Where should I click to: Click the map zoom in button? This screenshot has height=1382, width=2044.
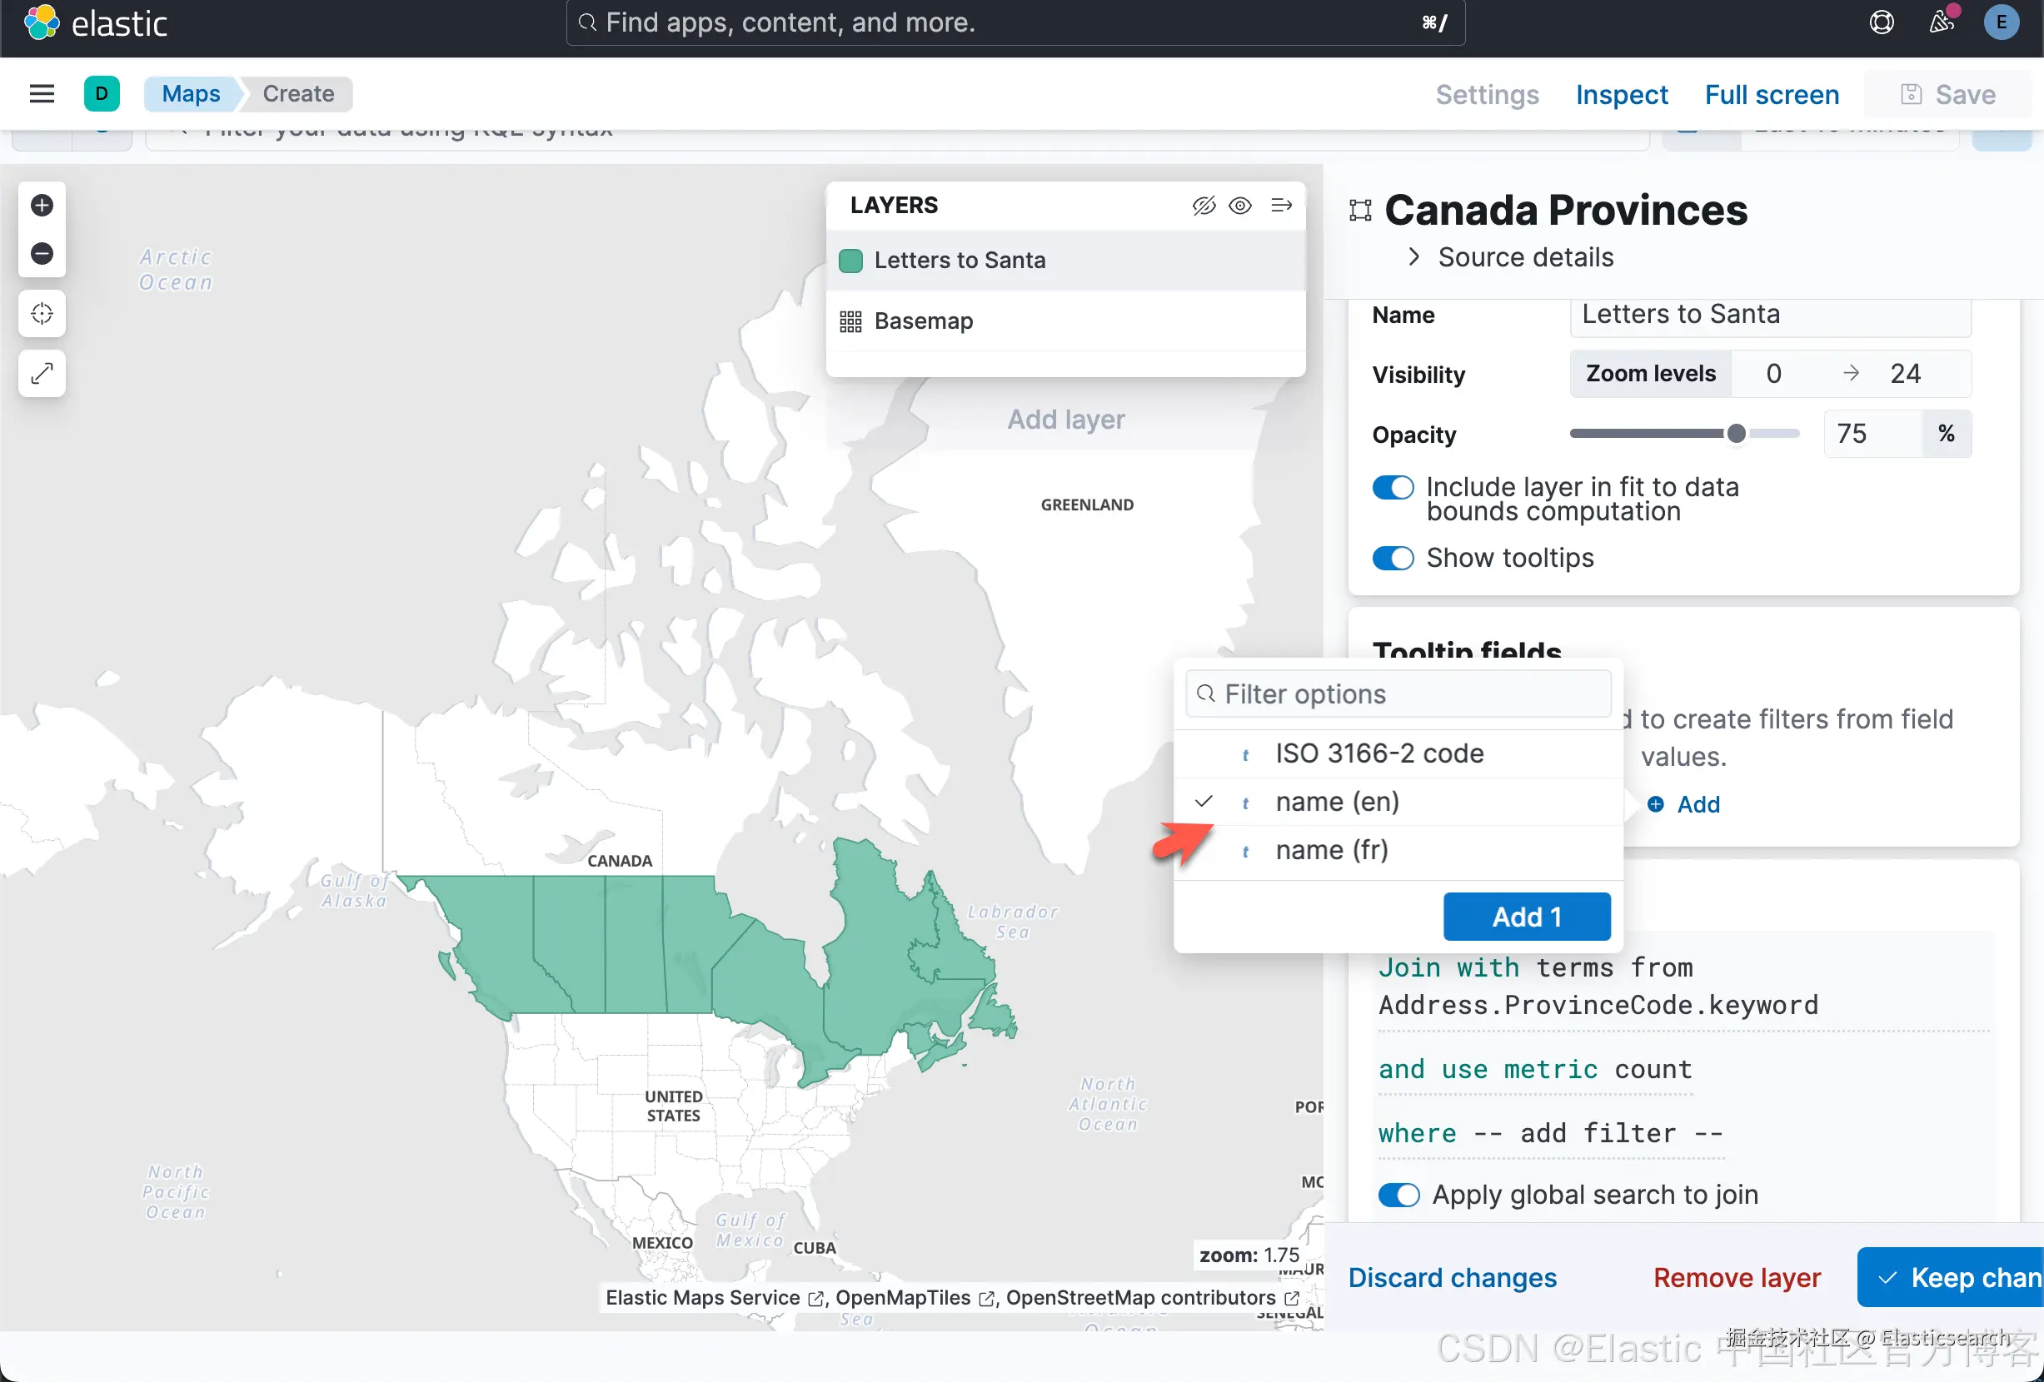click(x=42, y=205)
